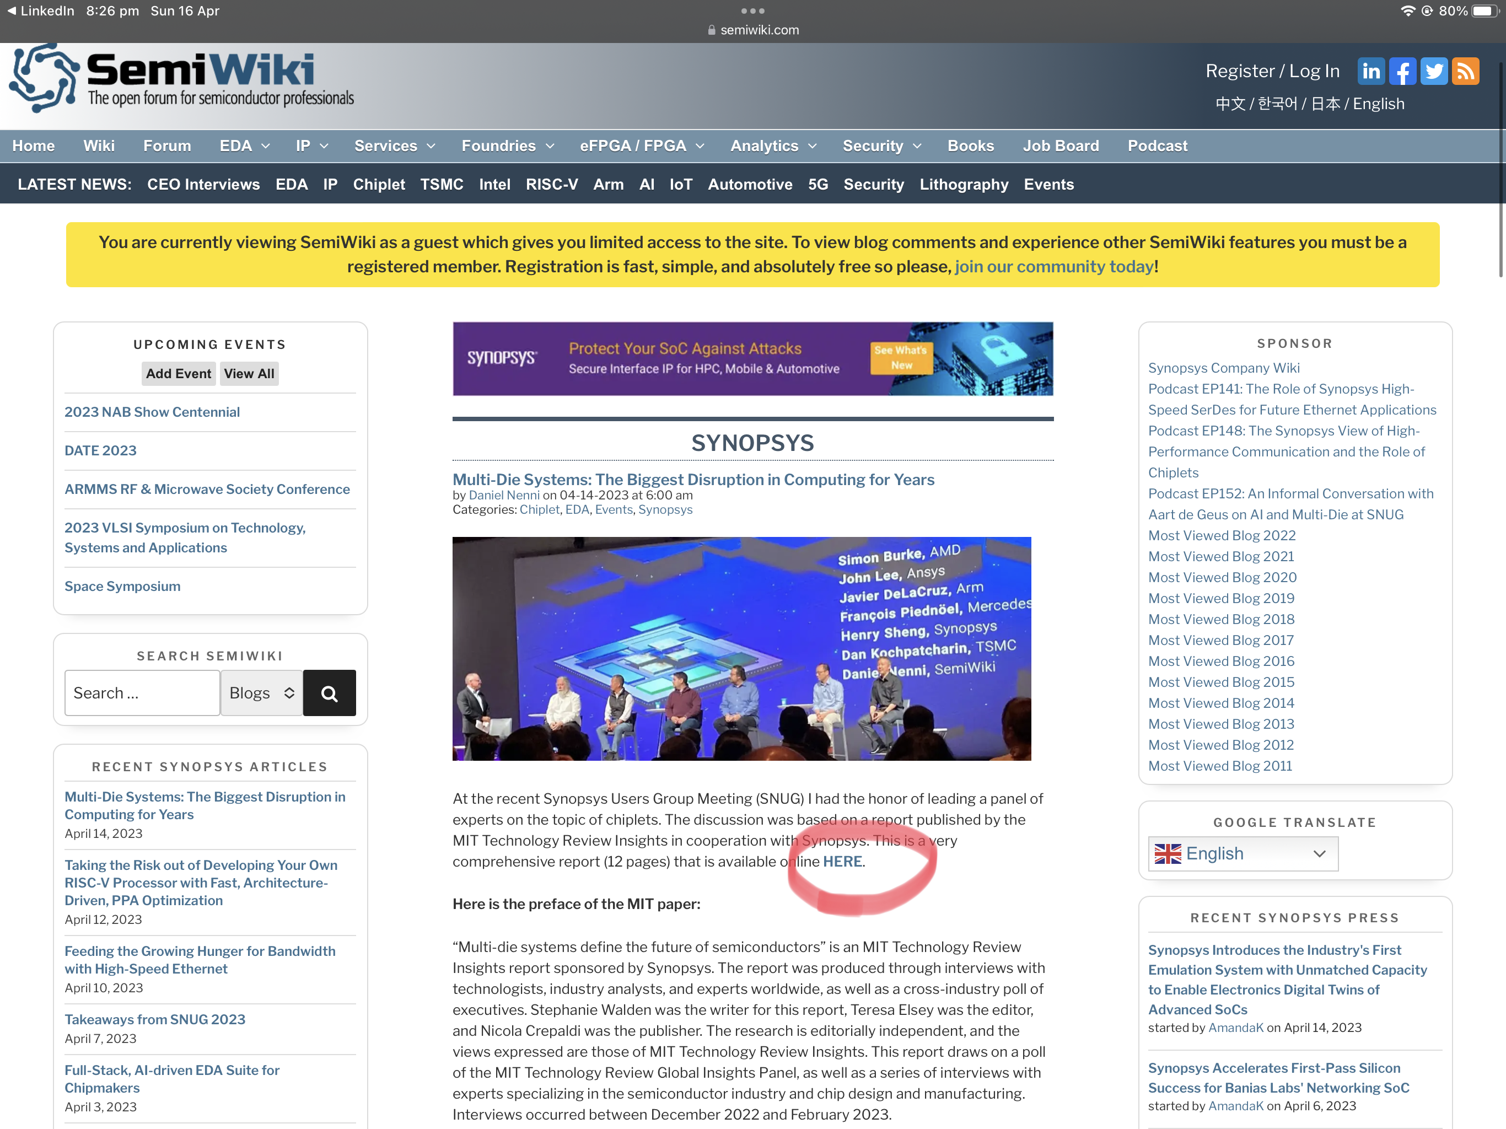Open the Most Viewed Blog 2015 link
Screen dimensions: 1506x1129
[1221, 681]
